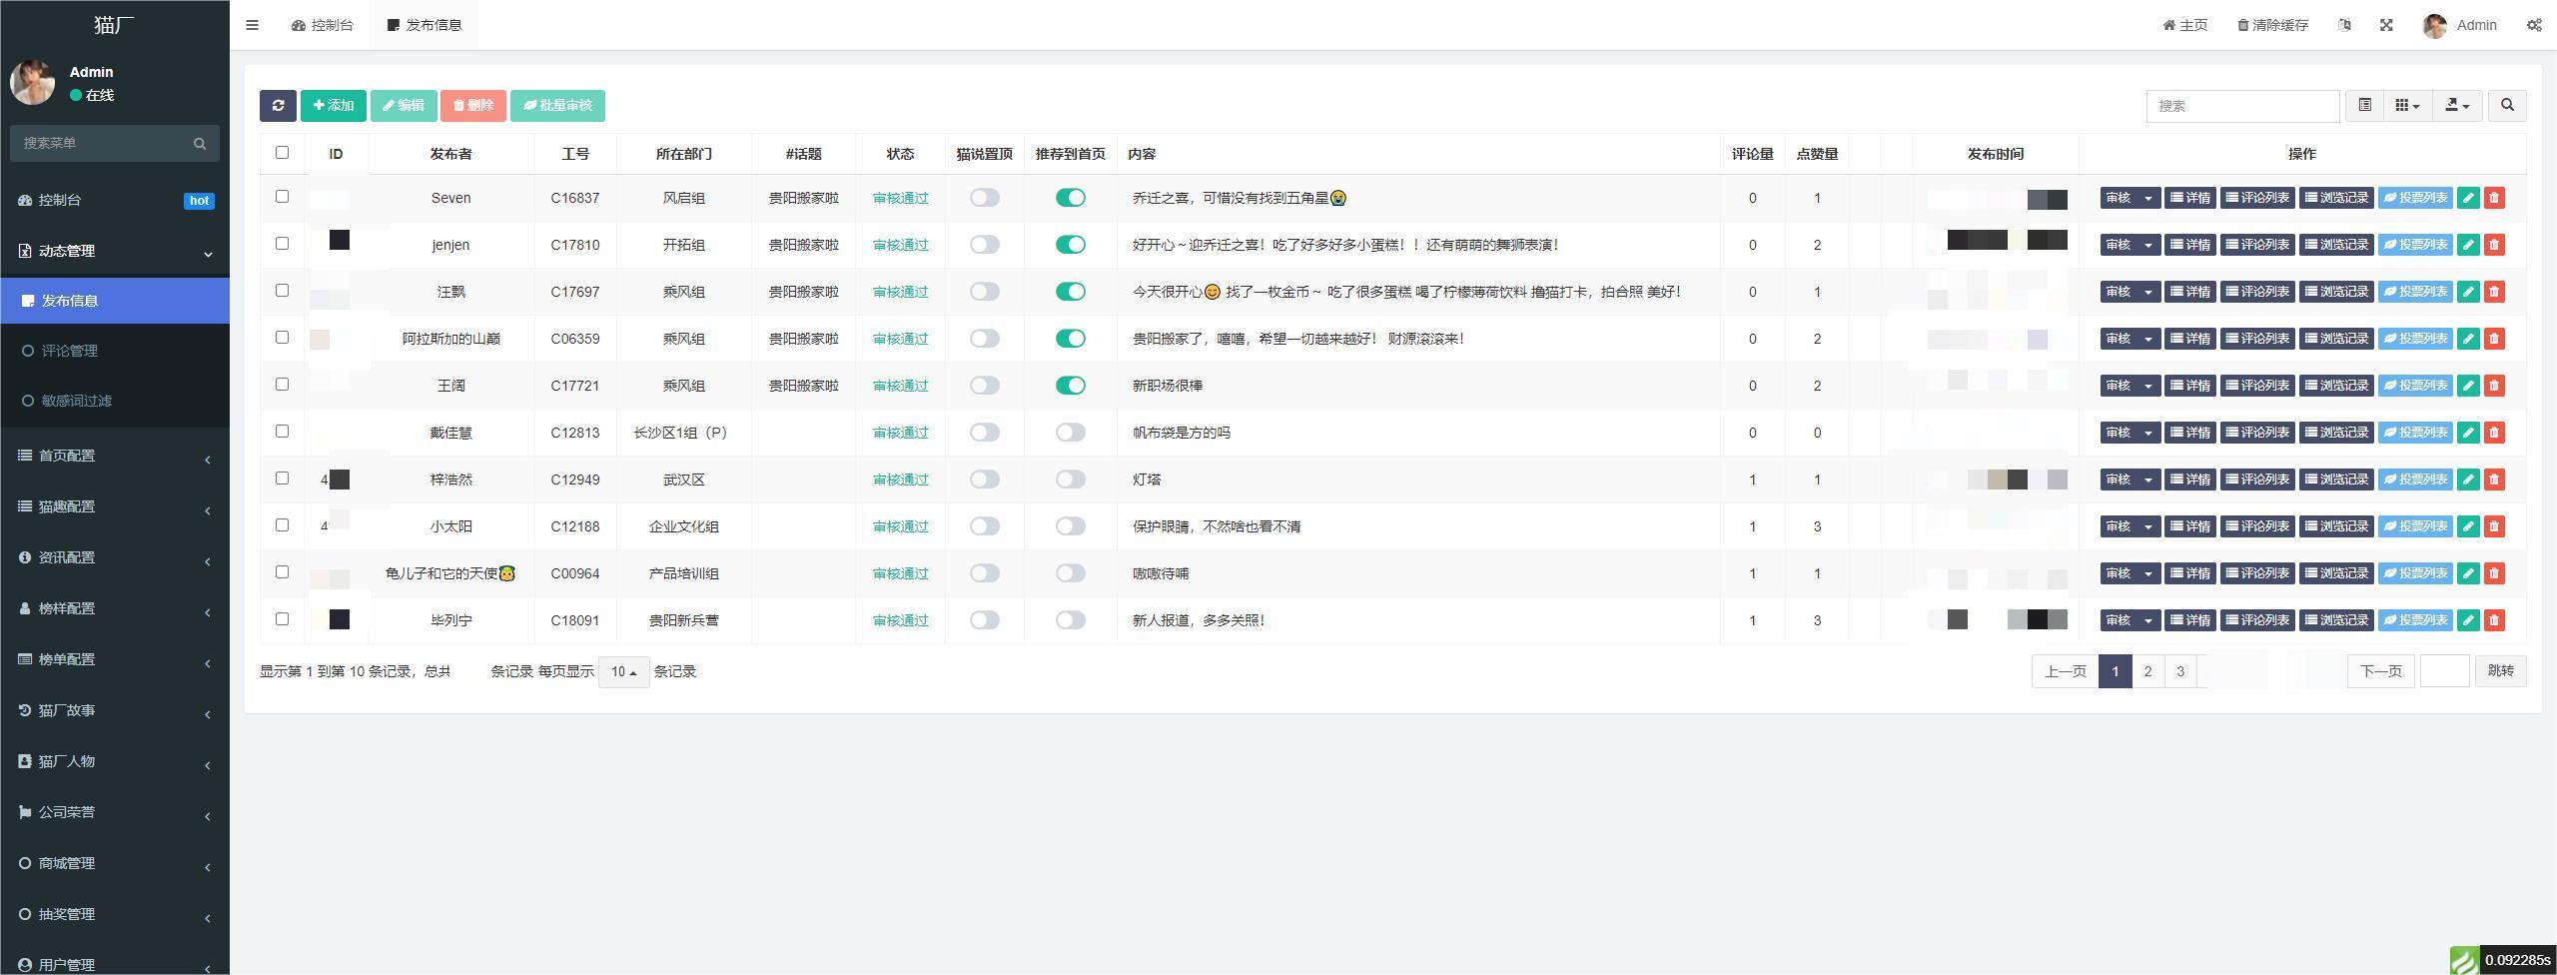Image resolution: width=2557 pixels, height=975 pixels.
Task: Switch to the 控制台 tab
Action: pyautogui.click(x=323, y=25)
